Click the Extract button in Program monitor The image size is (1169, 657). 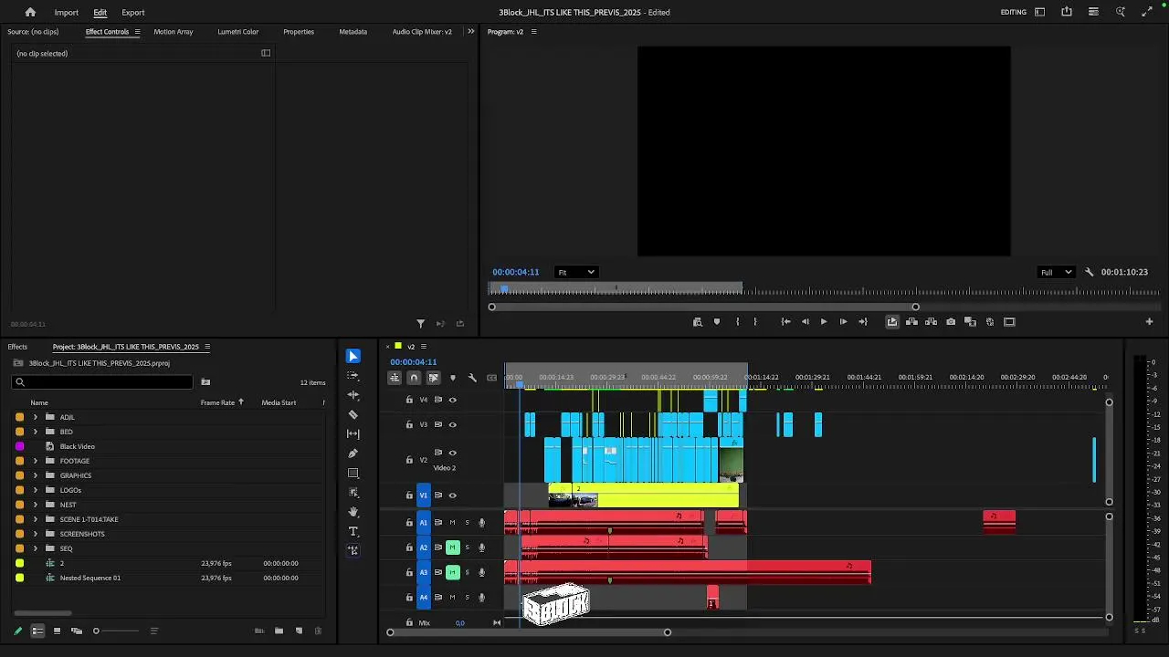(x=931, y=321)
